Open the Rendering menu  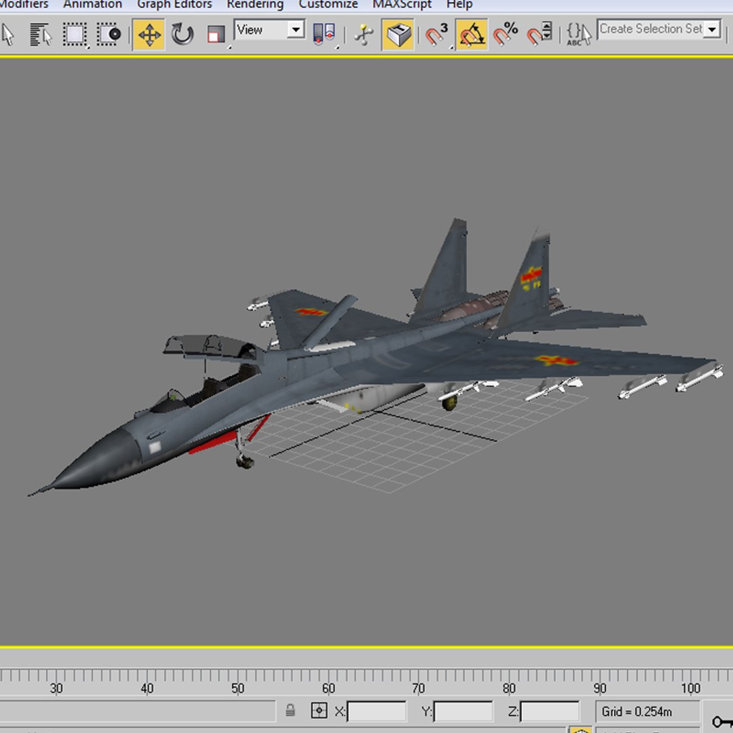(255, 5)
